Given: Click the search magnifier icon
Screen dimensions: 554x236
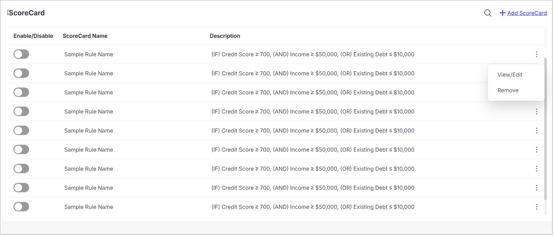Looking at the screenshot, I should click(488, 13).
